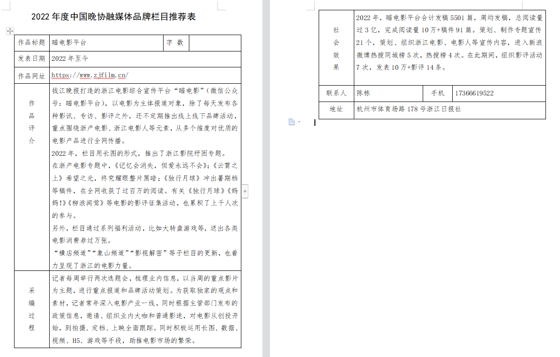
Task: Open the https://www.zjfilm.cn/ hyperlink
Action: [x=90, y=75]
